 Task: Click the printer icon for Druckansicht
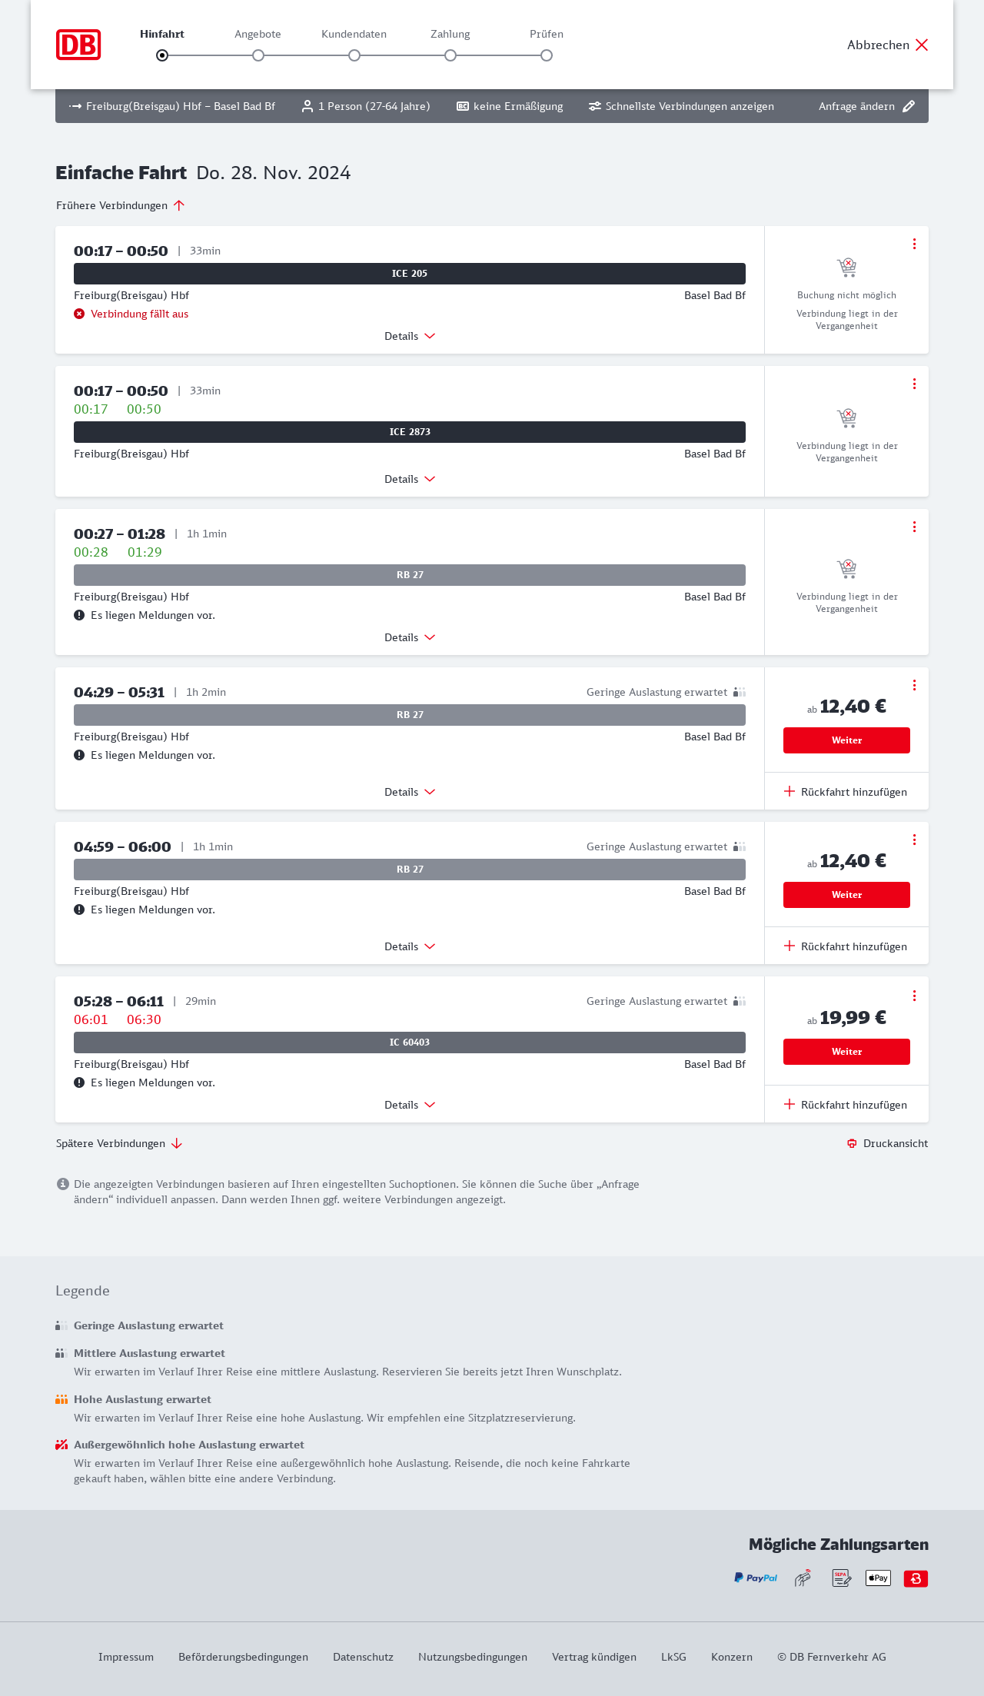coord(852,1143)
